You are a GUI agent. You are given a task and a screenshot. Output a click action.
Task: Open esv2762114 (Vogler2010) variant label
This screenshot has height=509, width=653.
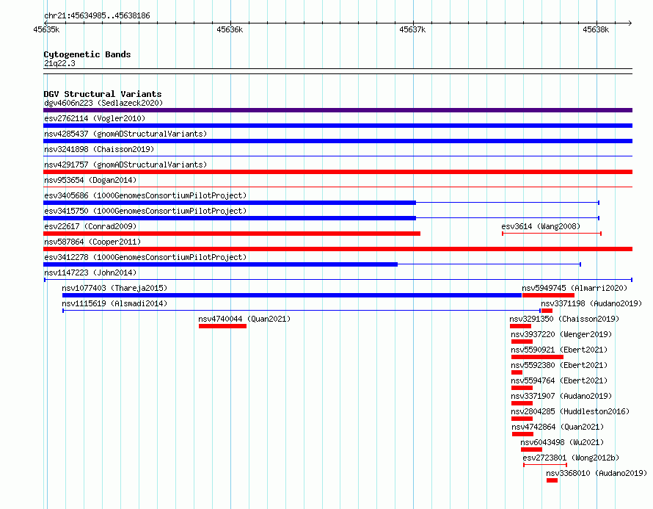point(95,118)
